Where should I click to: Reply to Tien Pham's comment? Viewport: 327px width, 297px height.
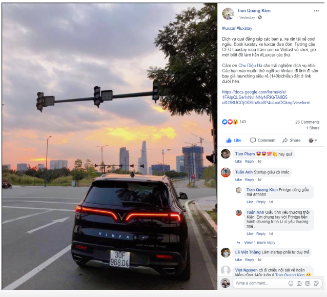tap(250, 162)
